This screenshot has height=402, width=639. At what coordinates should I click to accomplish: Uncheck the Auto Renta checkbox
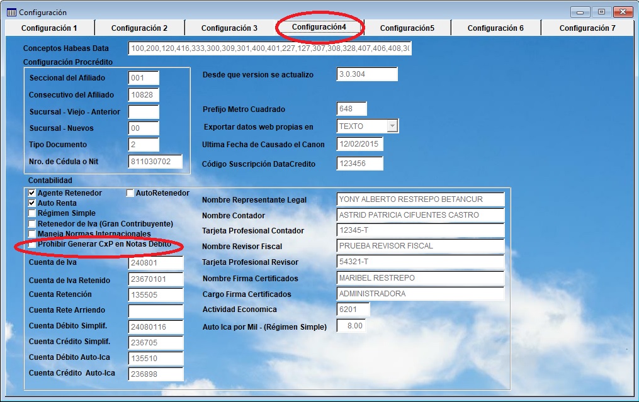[x=31, y=203]
